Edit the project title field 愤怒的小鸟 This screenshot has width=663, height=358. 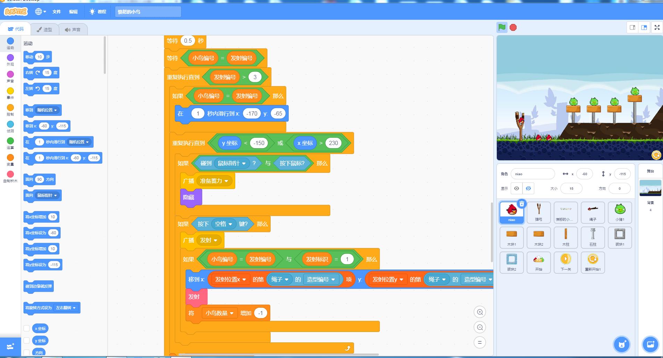(148, 11)
